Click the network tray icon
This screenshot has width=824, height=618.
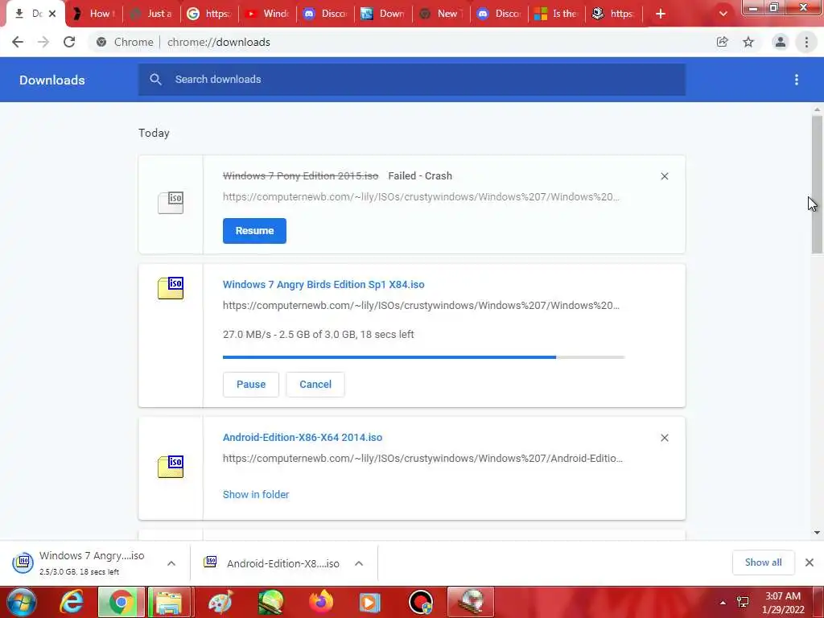coord(743,602)
